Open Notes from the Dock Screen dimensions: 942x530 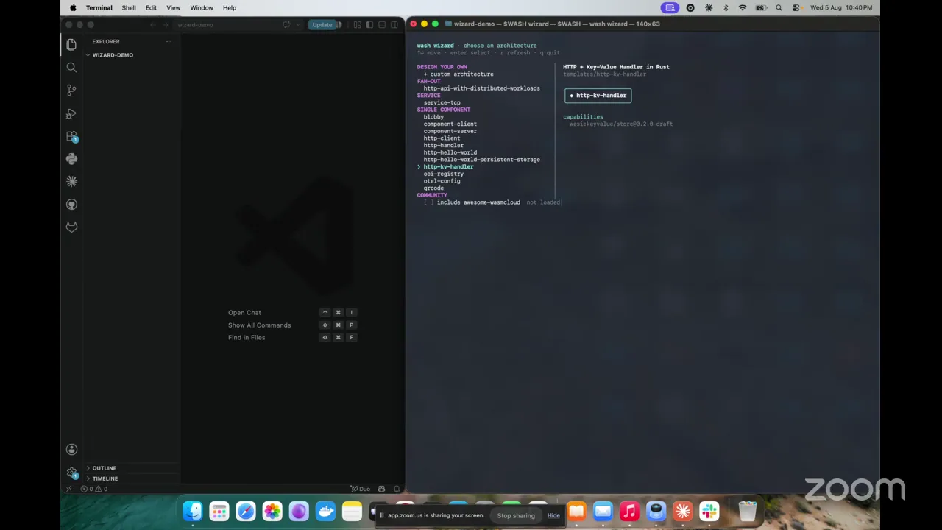[352, 511]
